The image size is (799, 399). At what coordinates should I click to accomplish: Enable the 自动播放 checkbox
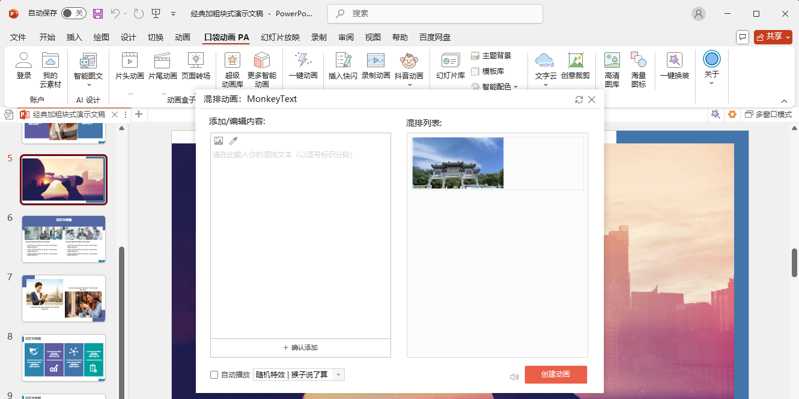(x=214, y=375)
